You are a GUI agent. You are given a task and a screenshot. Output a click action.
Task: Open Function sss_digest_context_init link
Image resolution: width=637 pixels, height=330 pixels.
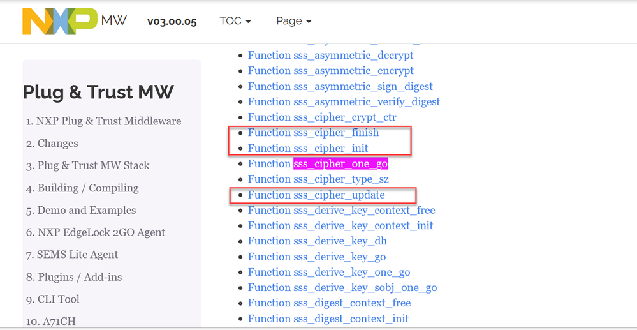[x=328, y=319]
